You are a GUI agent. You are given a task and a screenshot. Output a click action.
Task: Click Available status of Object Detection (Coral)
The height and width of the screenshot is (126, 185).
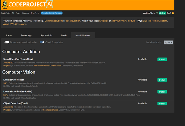(142, 103)
